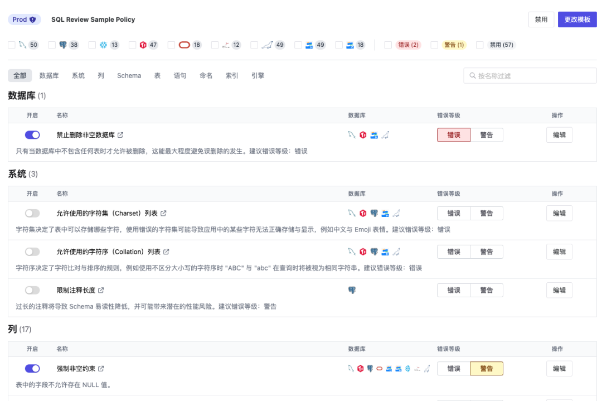Click Oracle icon in 强制非空约束 row

(x=380, y=368)
